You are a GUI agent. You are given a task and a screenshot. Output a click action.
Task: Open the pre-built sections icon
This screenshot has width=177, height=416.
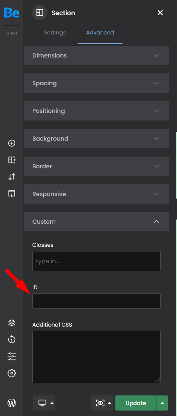(x=12, y=160)
